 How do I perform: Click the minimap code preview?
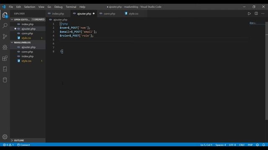253,23
